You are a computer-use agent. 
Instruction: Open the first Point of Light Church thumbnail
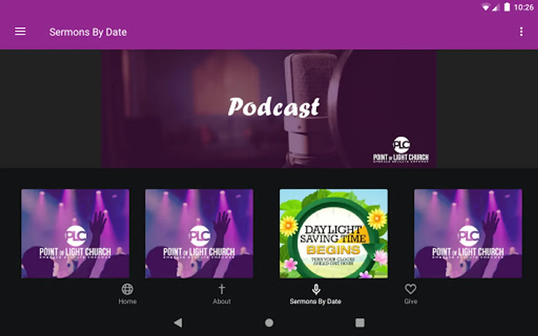[75, 234]
